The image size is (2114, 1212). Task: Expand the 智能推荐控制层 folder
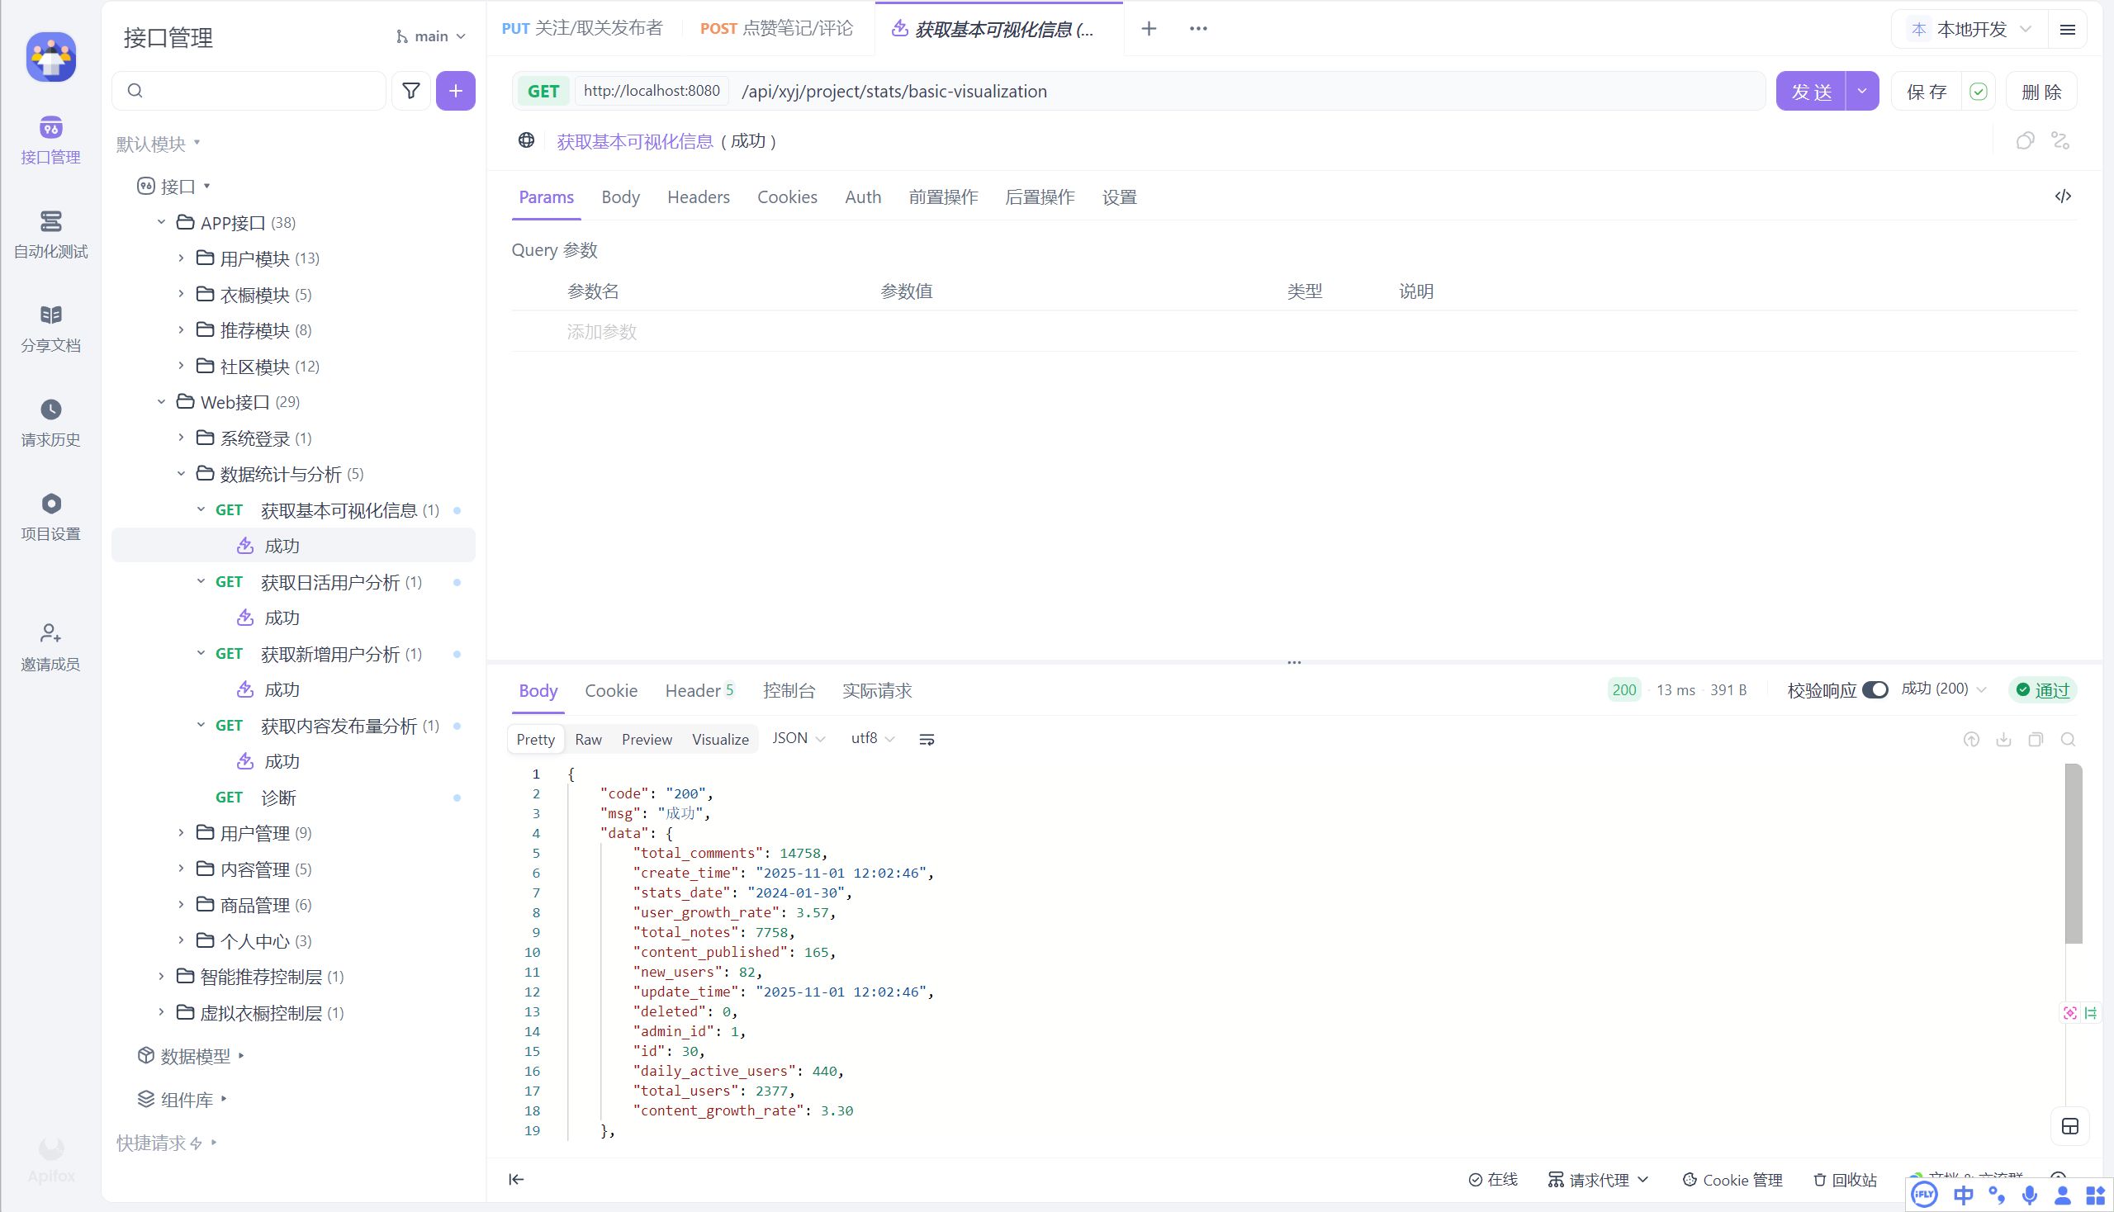click(x=162, y=977)
